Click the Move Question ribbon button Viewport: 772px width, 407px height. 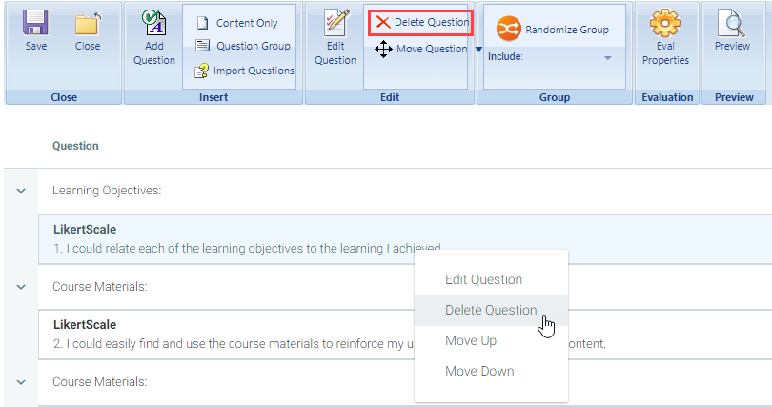click(x=420, y=49)
